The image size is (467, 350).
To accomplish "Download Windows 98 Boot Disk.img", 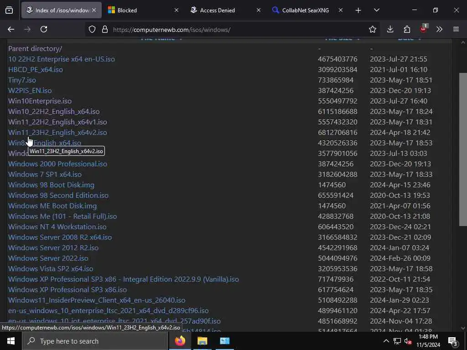I will [51, 185].
